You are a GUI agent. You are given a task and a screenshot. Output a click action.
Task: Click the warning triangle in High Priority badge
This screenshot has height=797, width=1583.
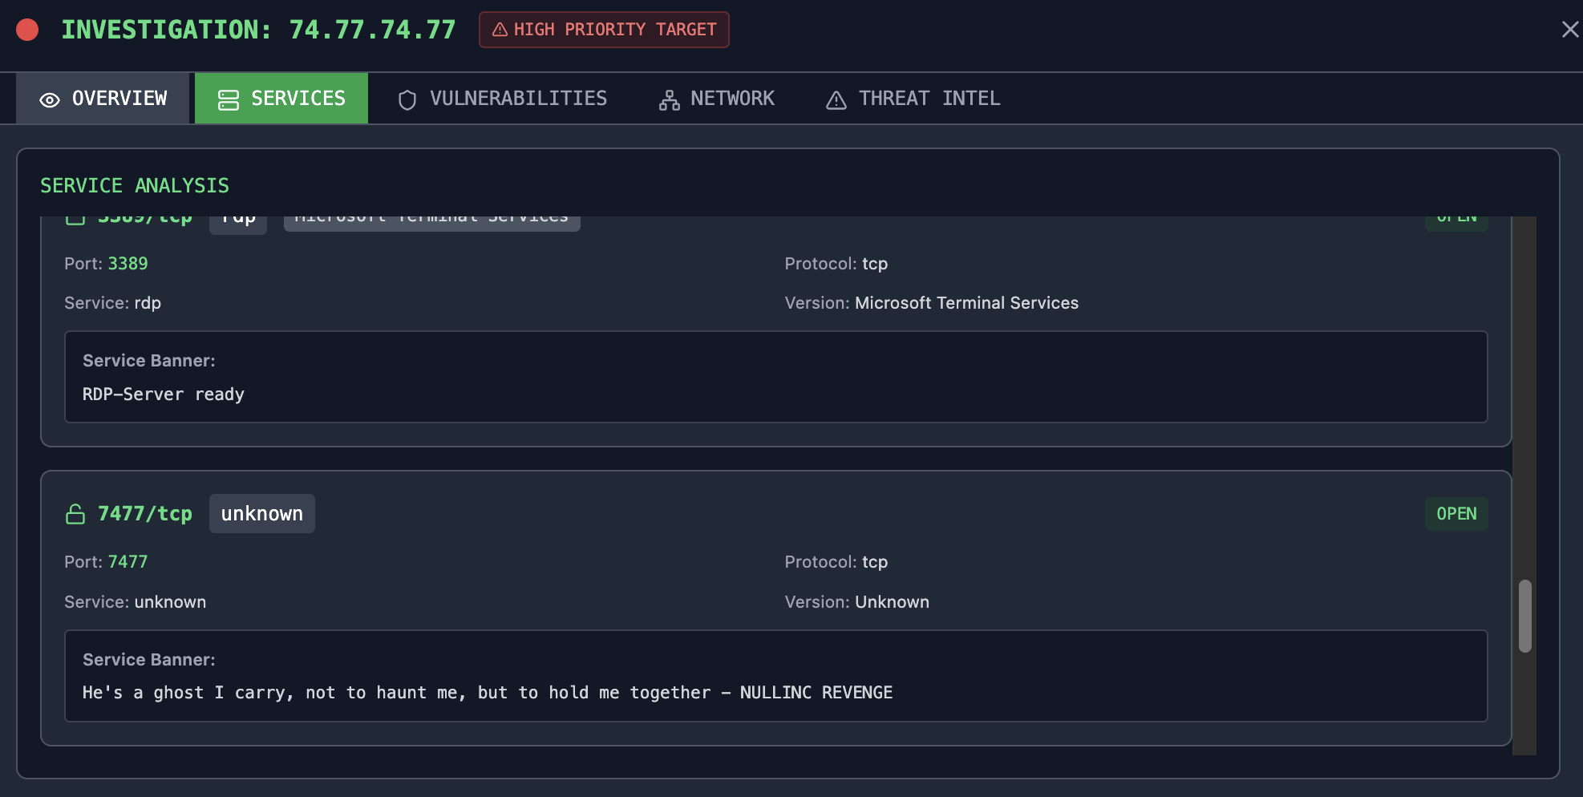[x=500, y=30]
